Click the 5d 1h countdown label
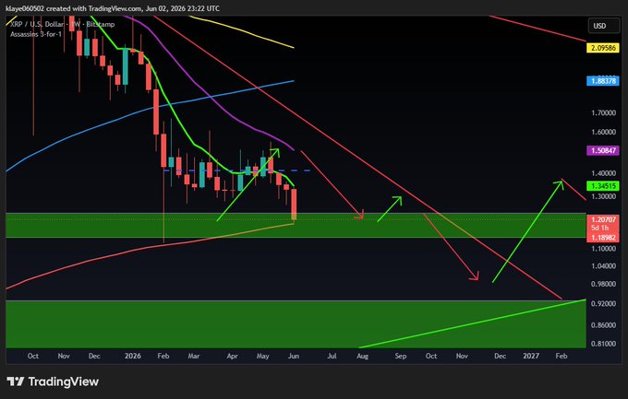Image resolution: width=628 pixels, height=399 pixels. pyautogui.click(x=600, y=228)
